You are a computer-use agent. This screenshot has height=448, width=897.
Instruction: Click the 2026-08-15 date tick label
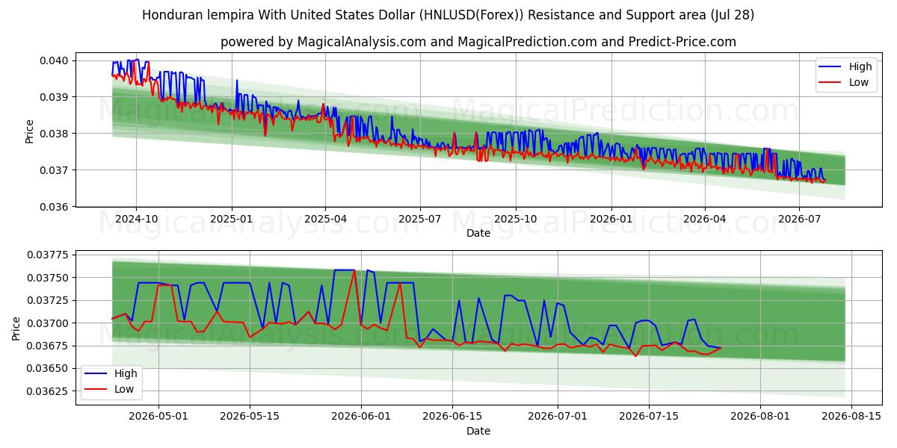tap(851, 417)
